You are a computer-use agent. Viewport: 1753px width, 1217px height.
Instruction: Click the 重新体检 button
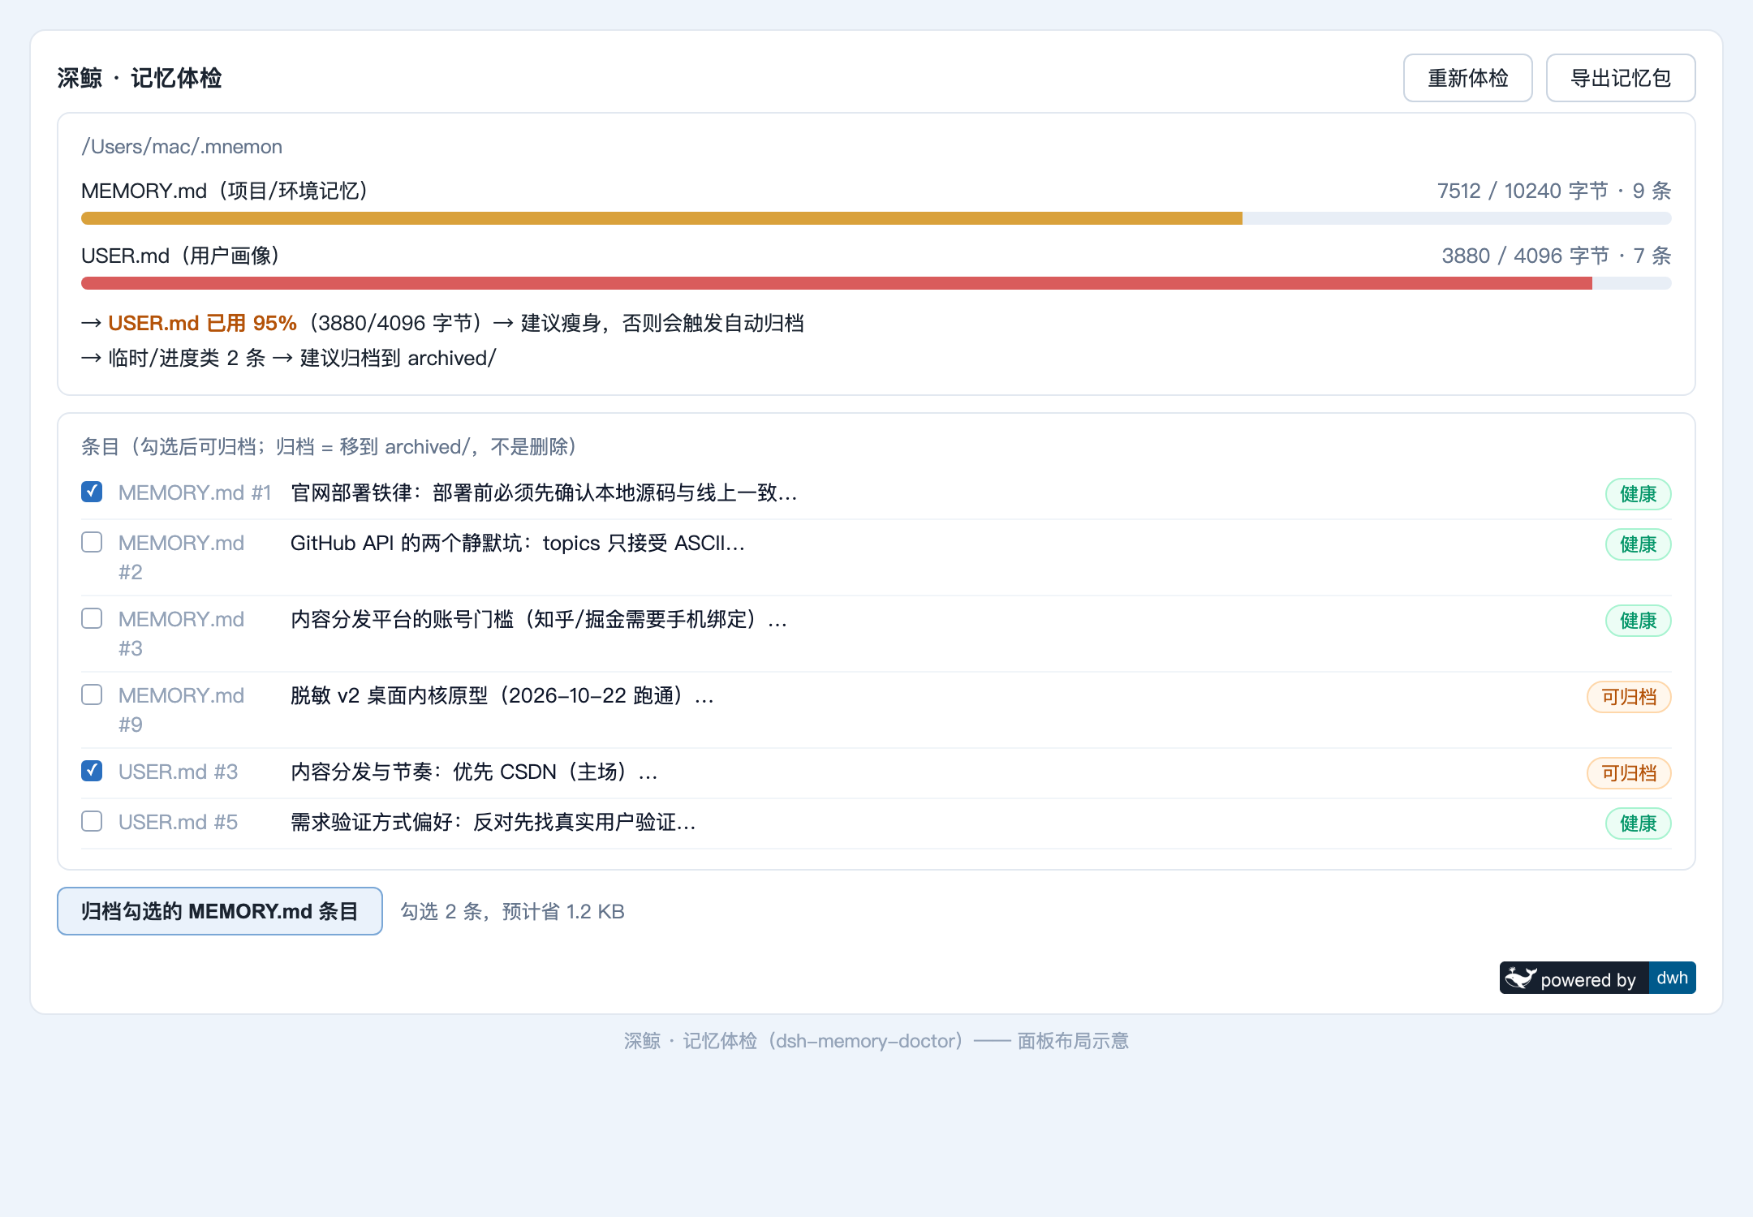pyautogui.click(x=1467, y=78)
